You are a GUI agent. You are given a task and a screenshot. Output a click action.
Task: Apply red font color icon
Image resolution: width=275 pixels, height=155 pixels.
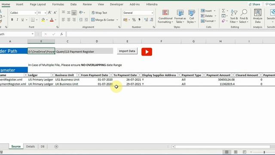click(x=52, y=20)
